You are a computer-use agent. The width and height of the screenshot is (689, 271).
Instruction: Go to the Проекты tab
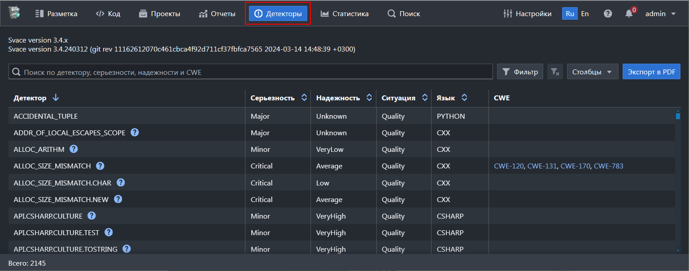pos(160,14)
